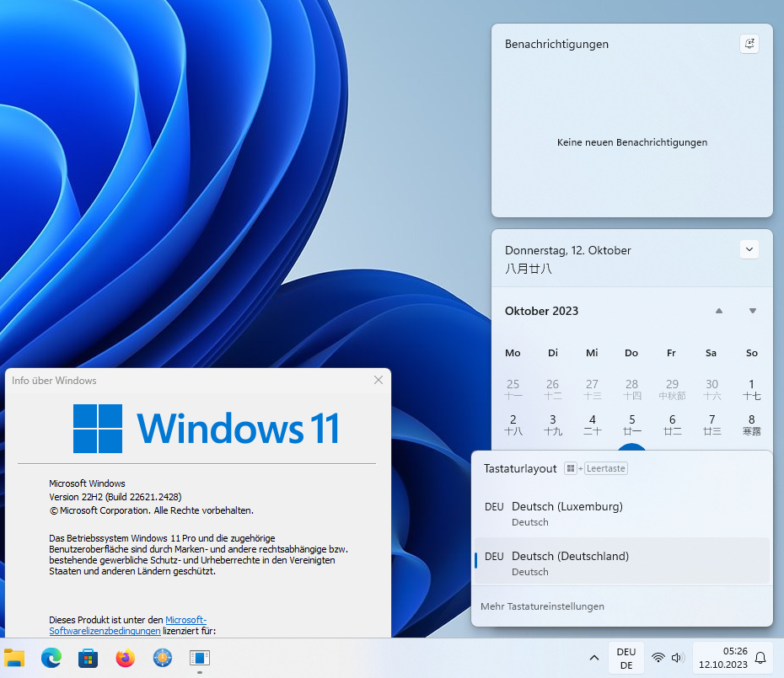Select calendar day 30
Screen dimensions: 784x678
click(x=712, y=389)
